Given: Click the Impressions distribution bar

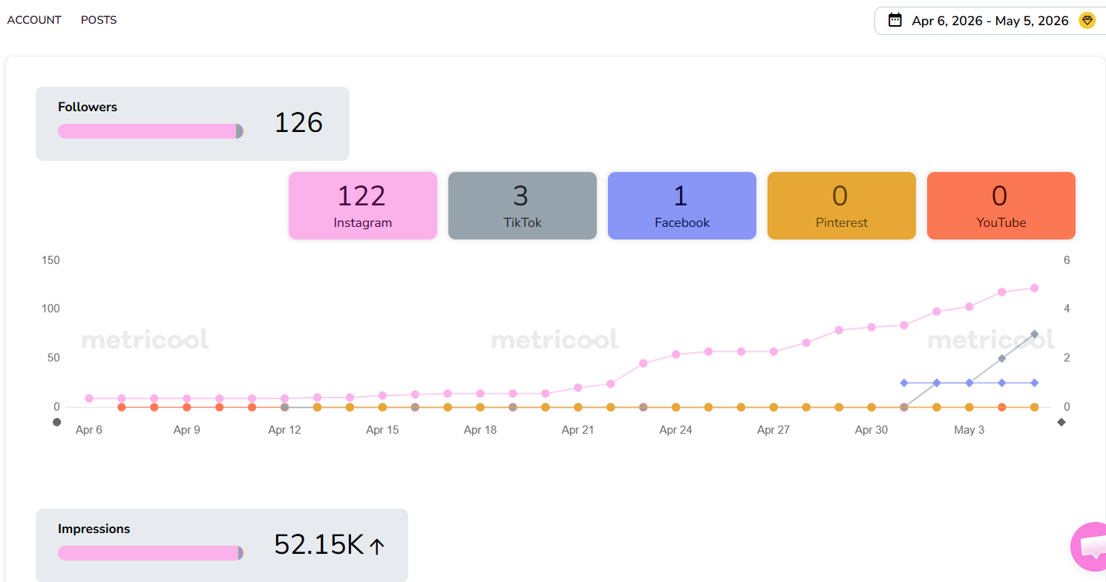Looking at the screenshot, I should pos(151,553).
